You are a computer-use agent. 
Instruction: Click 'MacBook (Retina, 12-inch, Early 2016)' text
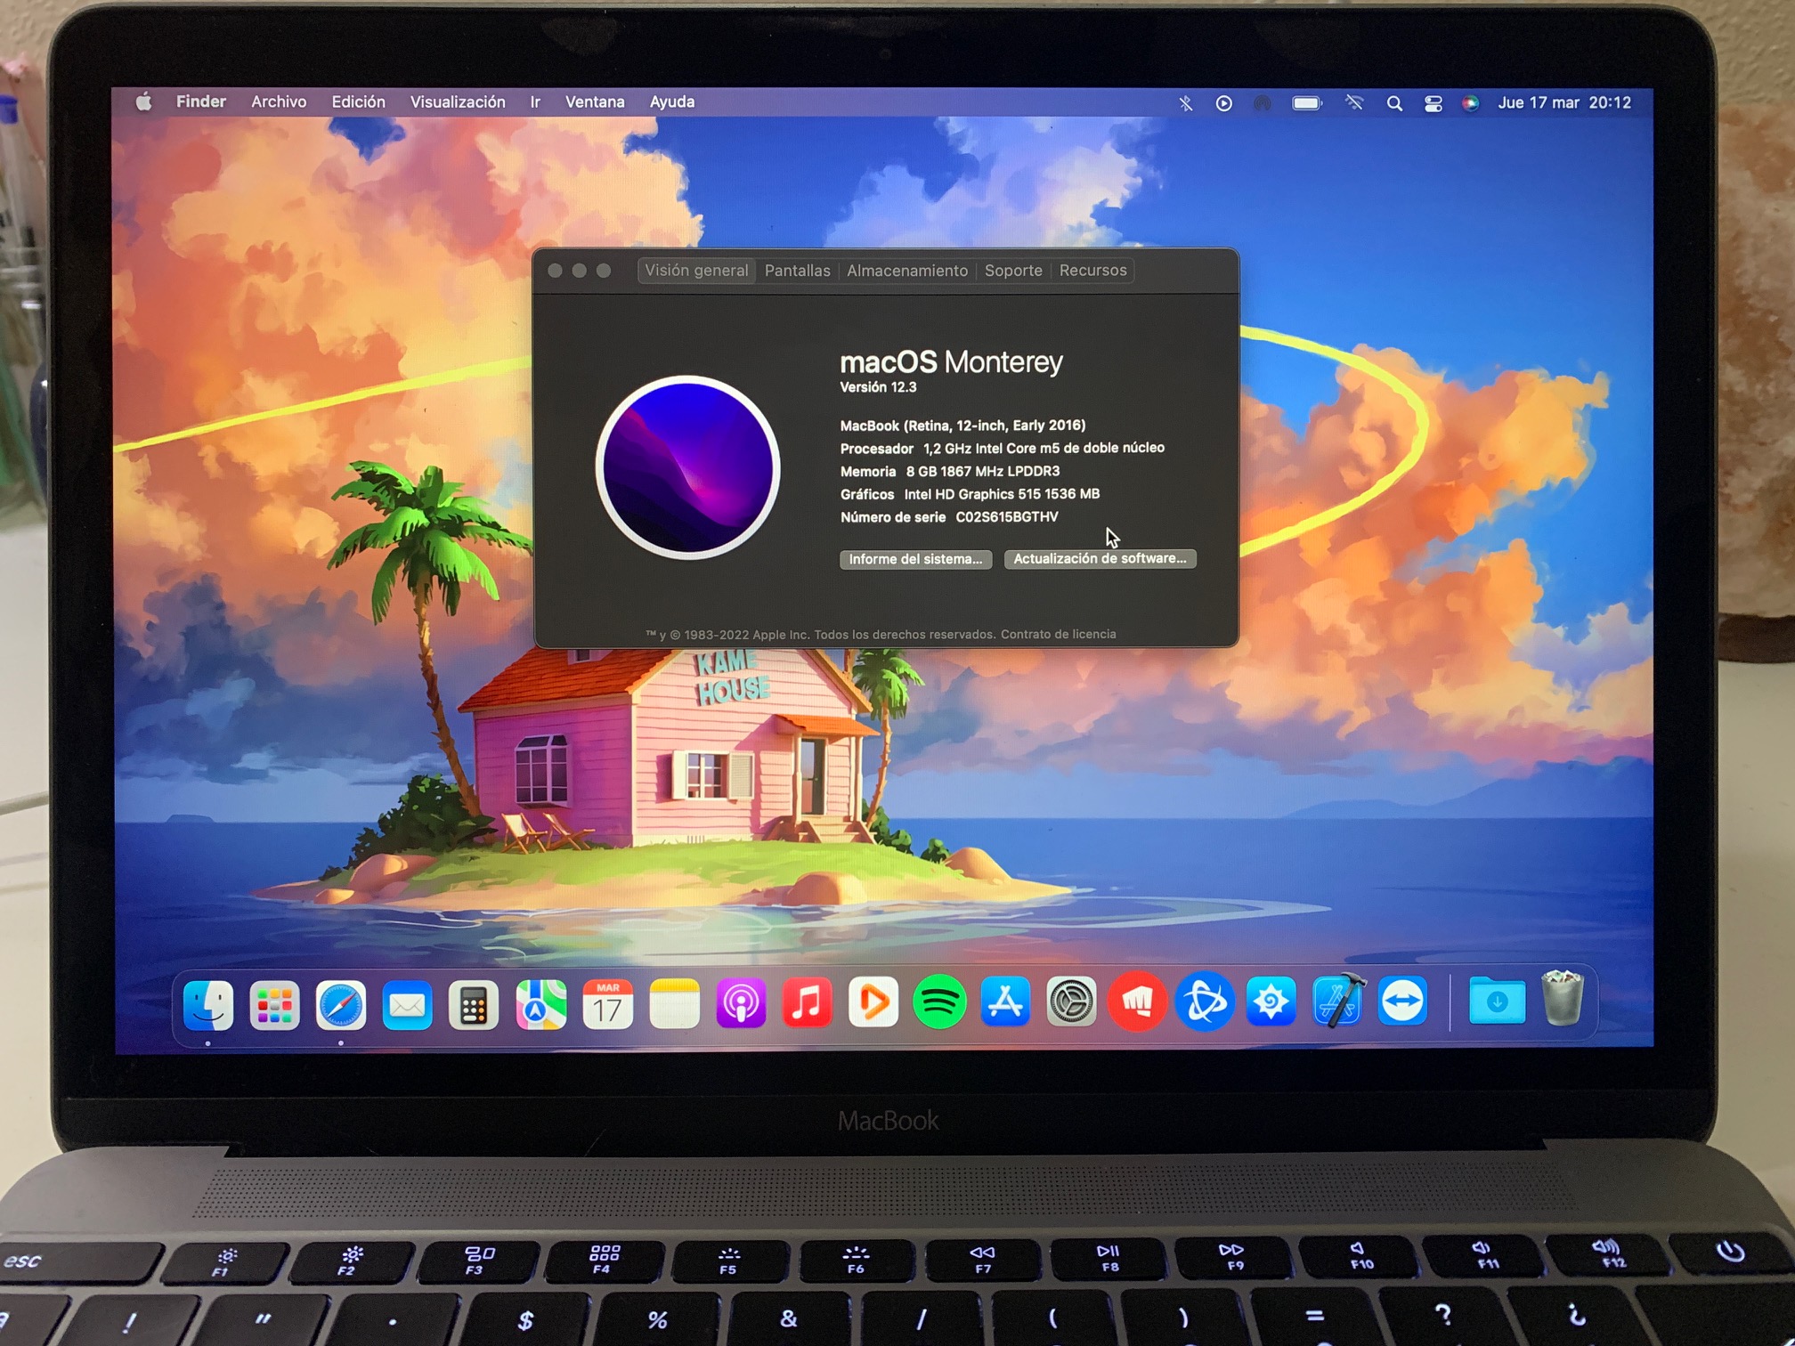coord(962,426)
